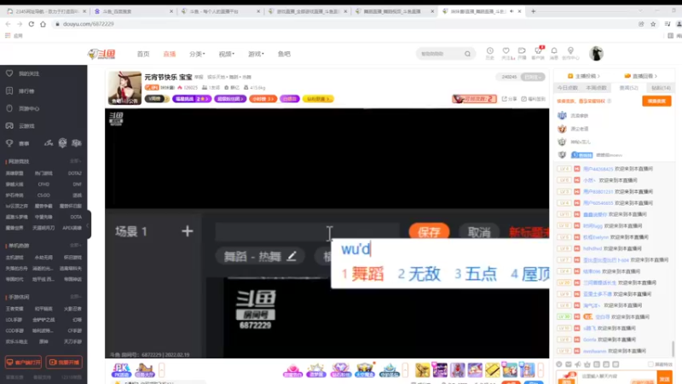Switch to the noble tab showing (52)

628,88
